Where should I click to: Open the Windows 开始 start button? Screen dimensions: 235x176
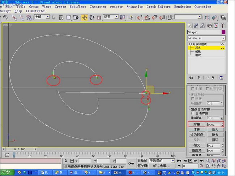tap(7, 172)
